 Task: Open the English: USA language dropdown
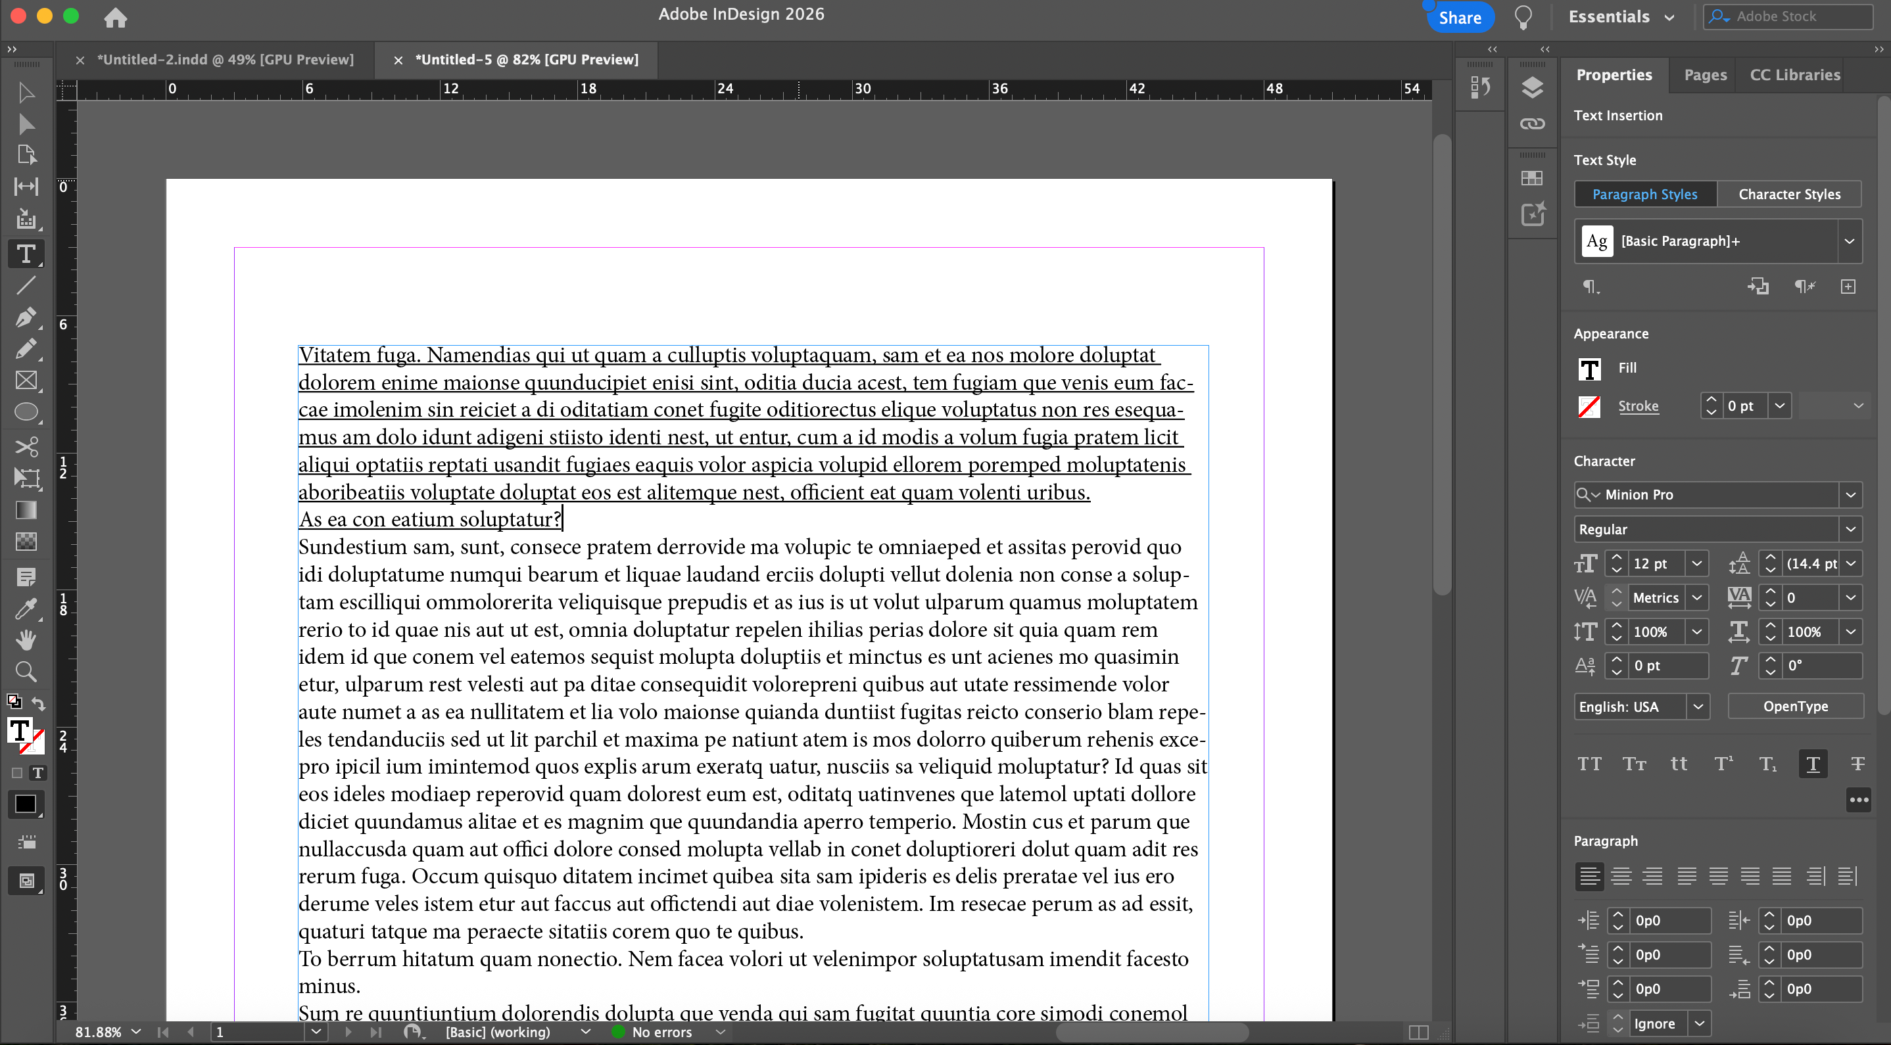[1698, 707]
